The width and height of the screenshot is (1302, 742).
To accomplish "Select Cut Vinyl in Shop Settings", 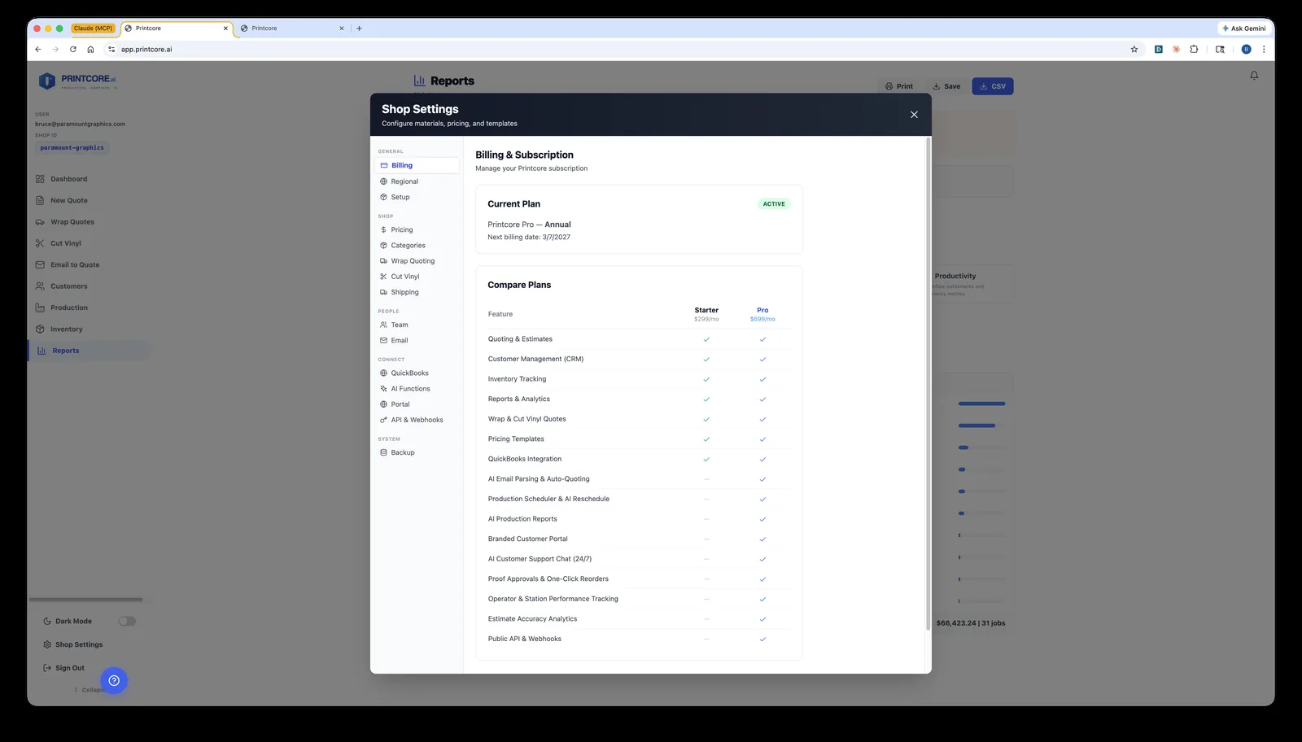I will pyautogui.click(x=417, y=277).
